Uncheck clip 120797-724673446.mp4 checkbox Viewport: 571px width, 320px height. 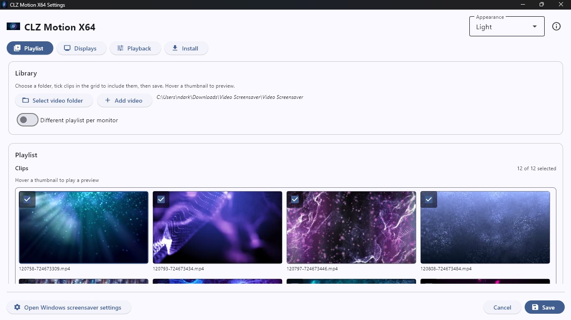295,199
